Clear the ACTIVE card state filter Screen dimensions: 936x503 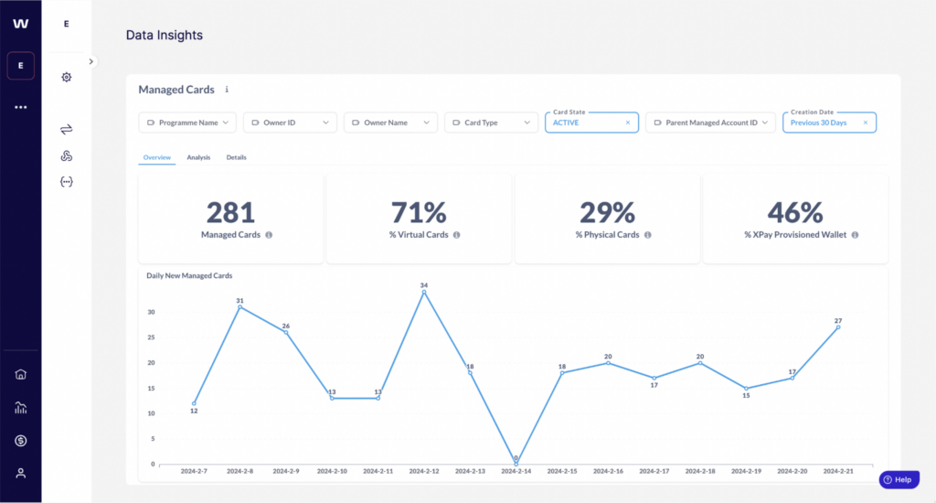(x=628, y=123)
